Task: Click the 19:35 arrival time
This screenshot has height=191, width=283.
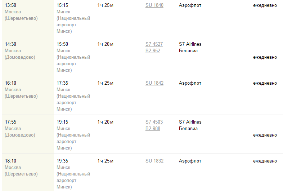Action: pos(62,161)
